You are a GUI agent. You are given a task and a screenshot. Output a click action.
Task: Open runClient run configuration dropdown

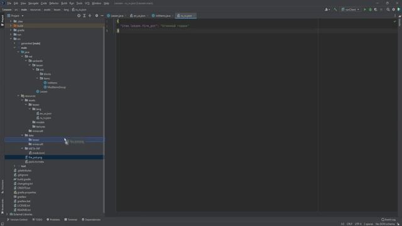point(350,9)
